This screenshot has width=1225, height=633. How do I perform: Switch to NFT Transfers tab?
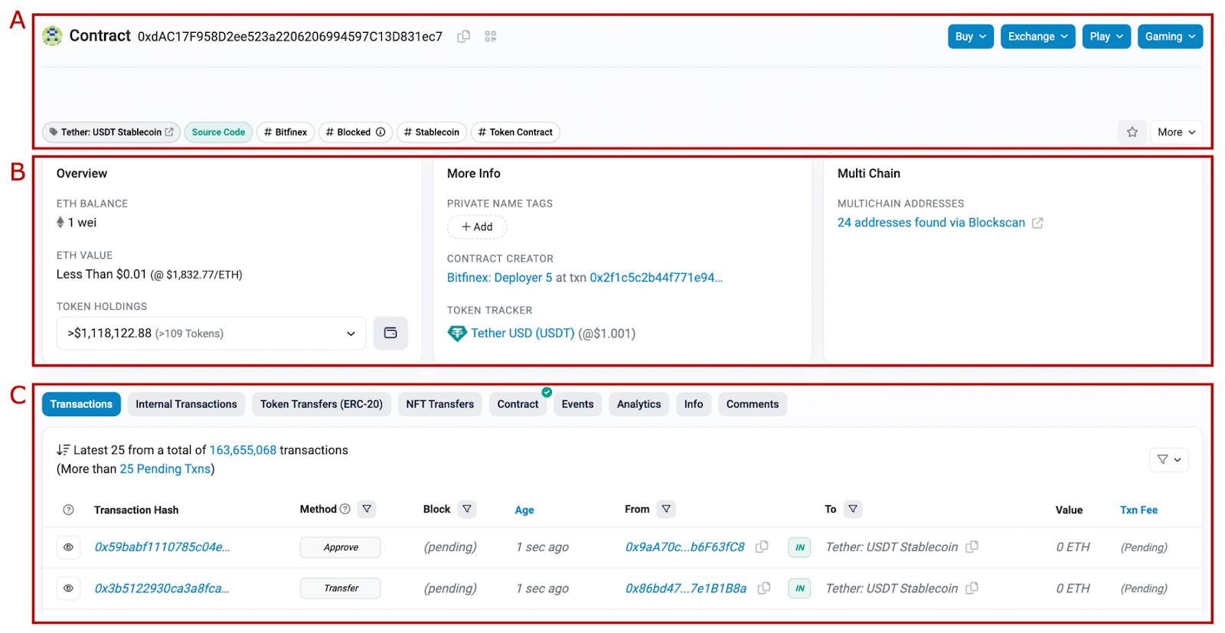pyautogui.click(x=439, y=404)
